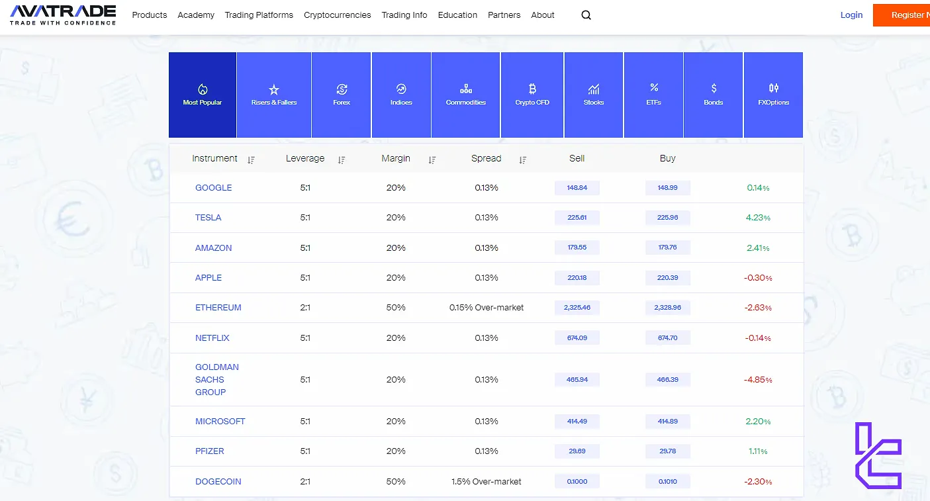Click PFIZER sell price 29.69
This screenshot has width=930, height=501.
[x=577, y=451]
